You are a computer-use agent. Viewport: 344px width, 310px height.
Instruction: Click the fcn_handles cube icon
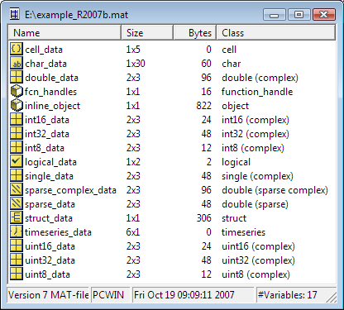(x=17, y=91)
